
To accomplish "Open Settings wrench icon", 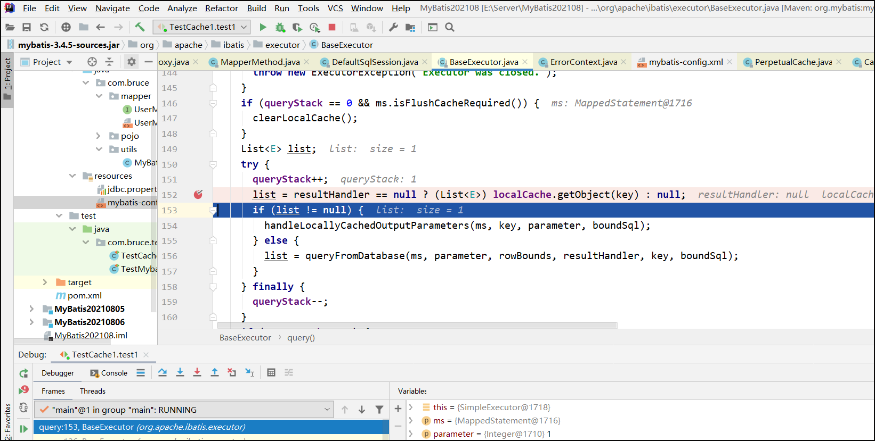I will click(393, 27).
